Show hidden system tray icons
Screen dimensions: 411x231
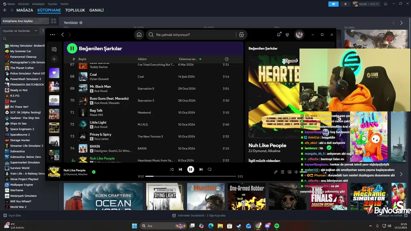(x=371, y=226)
